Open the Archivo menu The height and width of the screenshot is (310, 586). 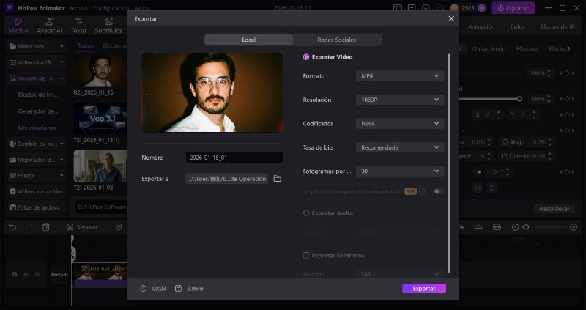(78, 8)
